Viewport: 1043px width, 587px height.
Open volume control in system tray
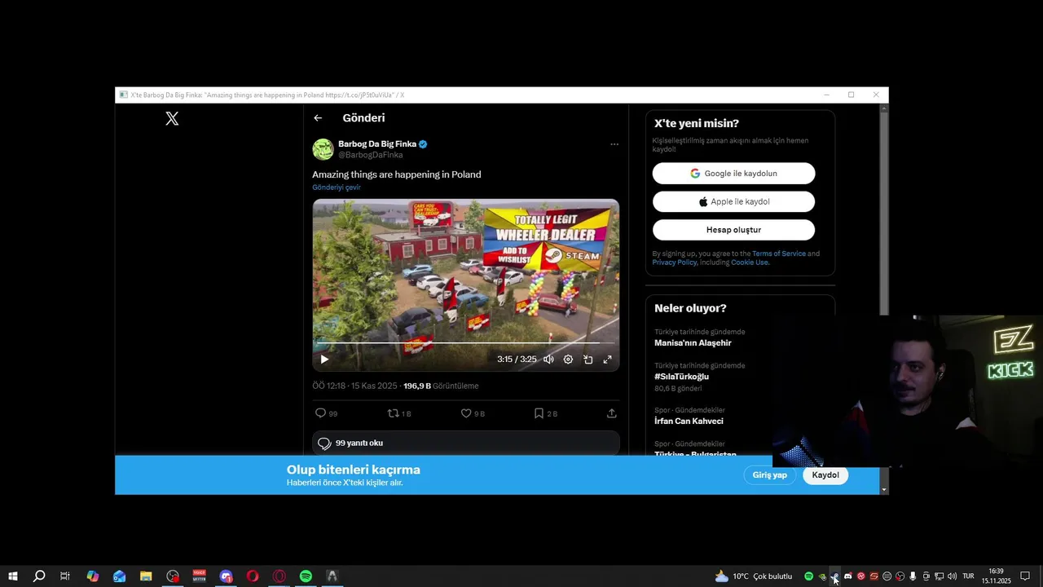952,576
